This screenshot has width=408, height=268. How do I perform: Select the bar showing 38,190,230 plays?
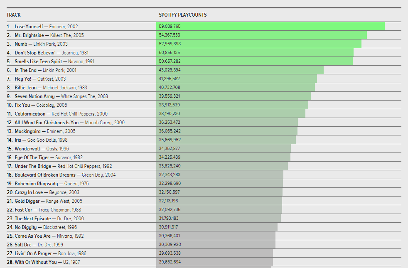[231, 114]
